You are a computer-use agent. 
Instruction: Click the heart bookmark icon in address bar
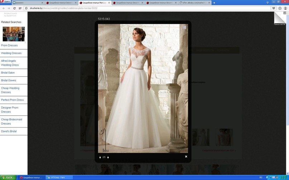[x=274, y=8]
